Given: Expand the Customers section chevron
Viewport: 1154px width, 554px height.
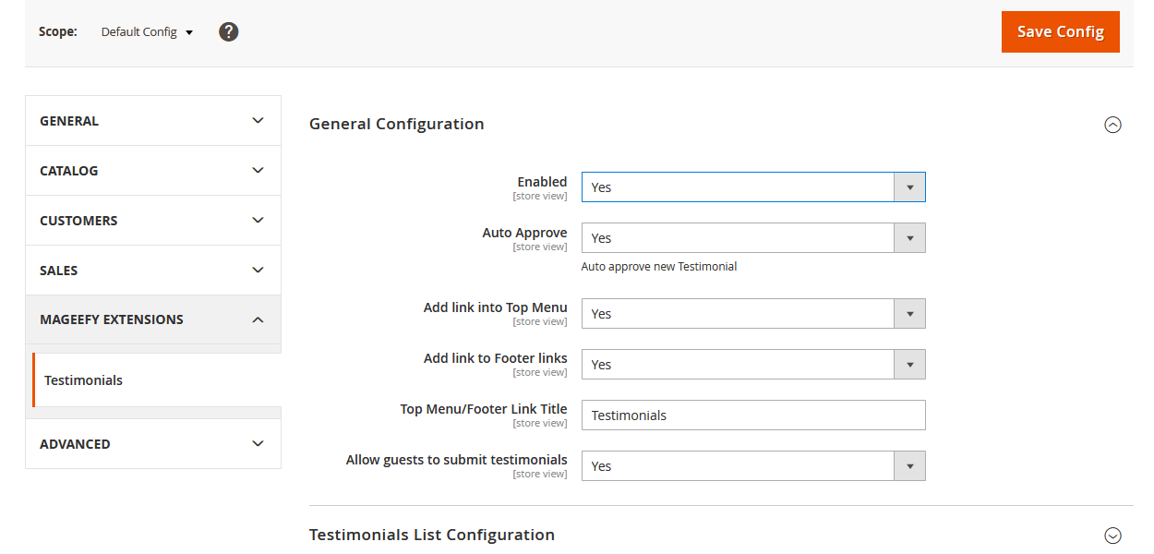Looking at the screenshot, I should [x=258, y=221].
